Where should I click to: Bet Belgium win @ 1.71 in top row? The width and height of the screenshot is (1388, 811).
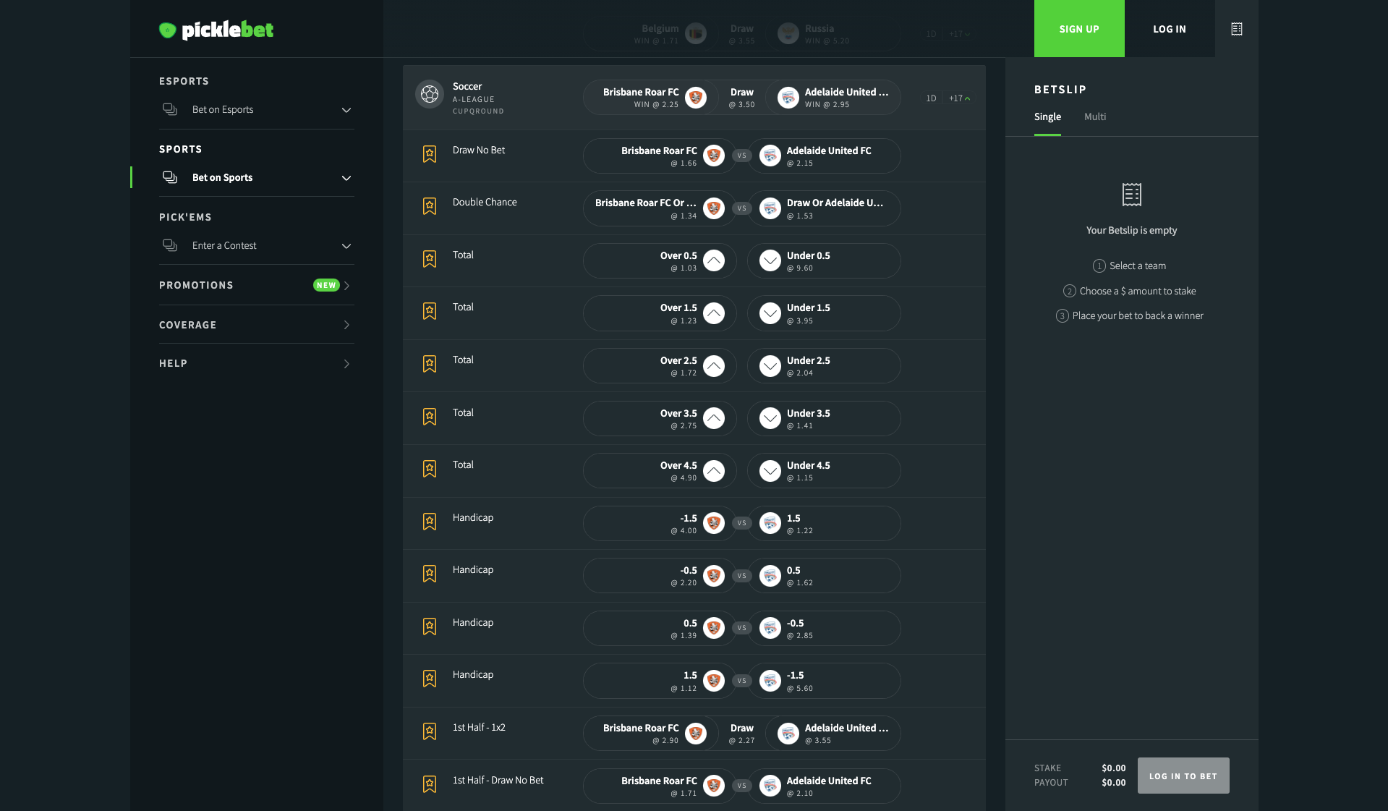(x=650, y=33)
